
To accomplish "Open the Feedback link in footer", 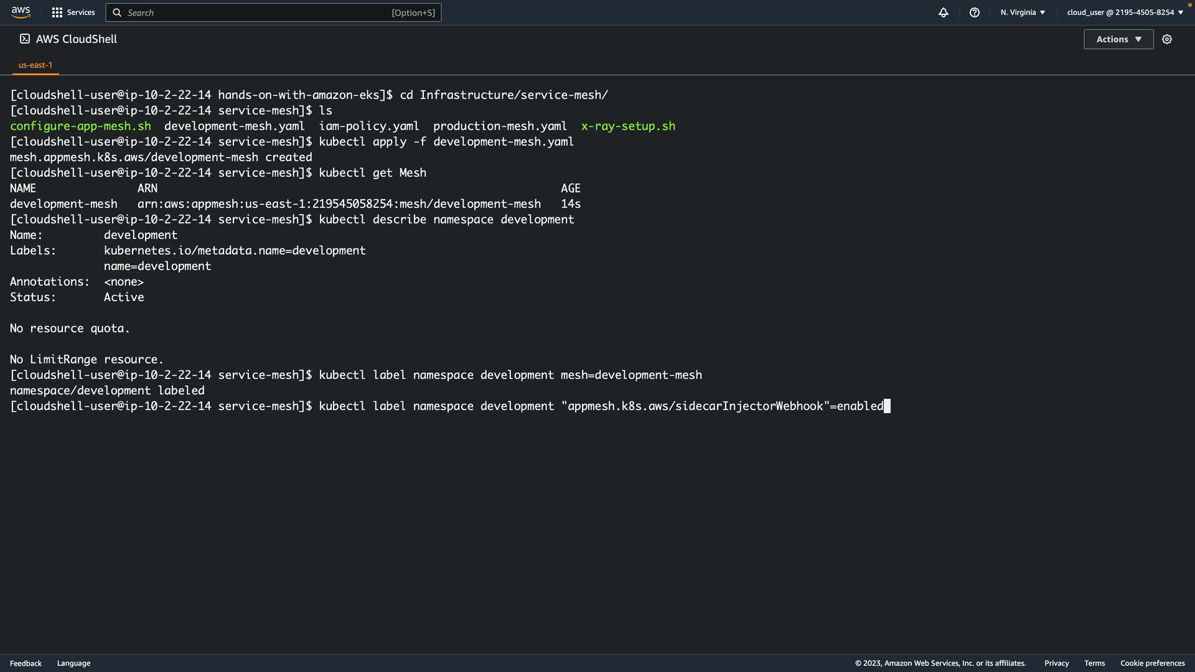I will point(26,663).
